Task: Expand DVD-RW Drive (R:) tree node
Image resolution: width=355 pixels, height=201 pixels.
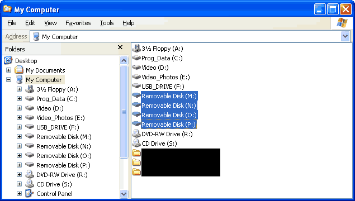Action: point(19,175)
